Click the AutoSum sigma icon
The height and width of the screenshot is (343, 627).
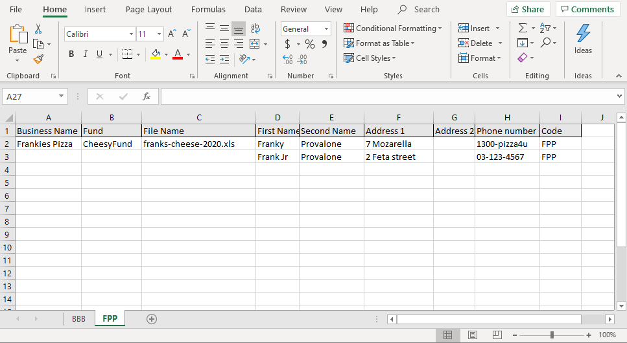pyautogui.click(x=523, y=28)
